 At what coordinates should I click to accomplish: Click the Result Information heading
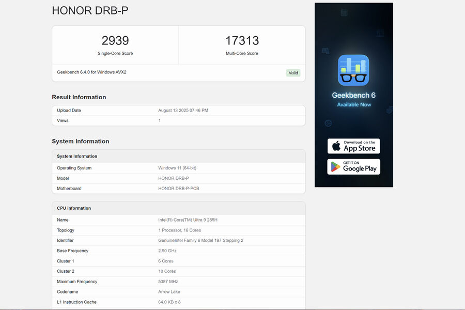coord(79,97)
